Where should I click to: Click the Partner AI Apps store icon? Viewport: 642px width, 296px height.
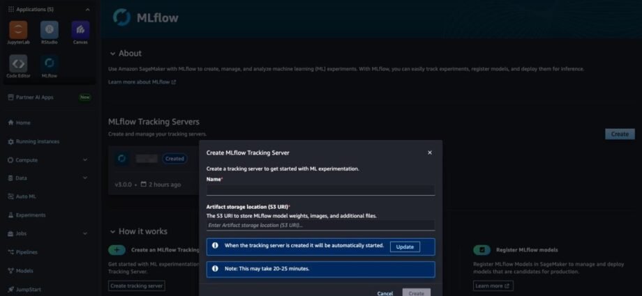(x=11, y=98)
